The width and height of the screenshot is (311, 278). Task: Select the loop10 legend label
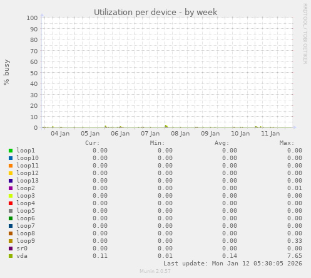(28, 158)
